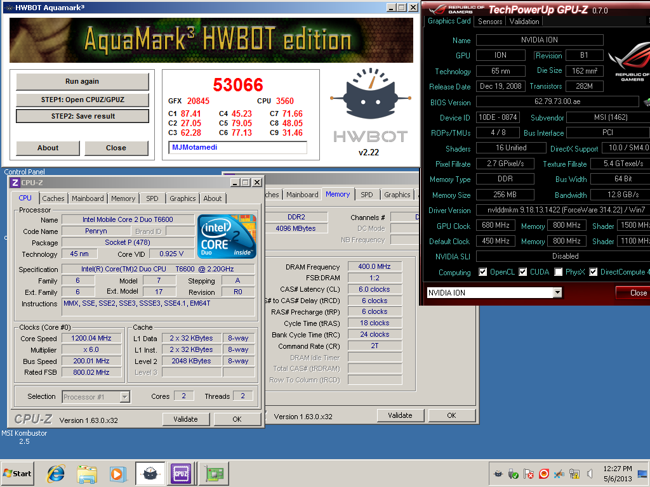The height and width of the screenshot is (487, 650).
Task: Click the ROG logo in GPU-Z
Action: pos(629,62)
